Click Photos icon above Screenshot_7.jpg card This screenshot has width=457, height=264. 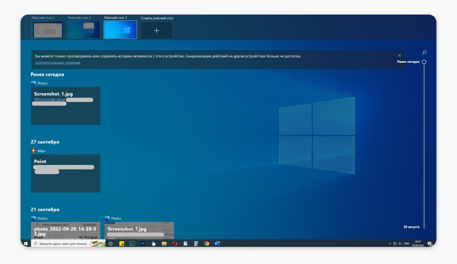(107, 218)
